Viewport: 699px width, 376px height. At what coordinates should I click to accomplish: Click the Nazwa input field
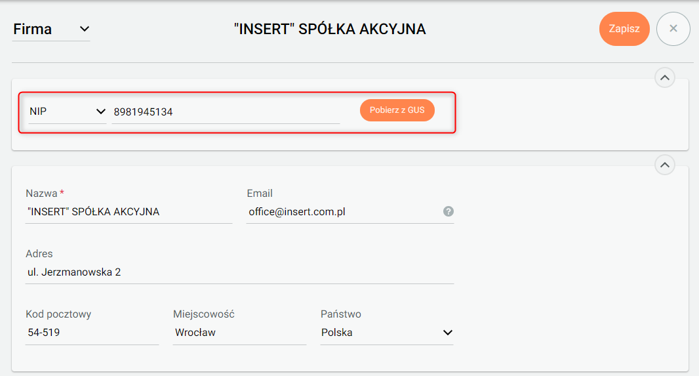pos(128,212)
